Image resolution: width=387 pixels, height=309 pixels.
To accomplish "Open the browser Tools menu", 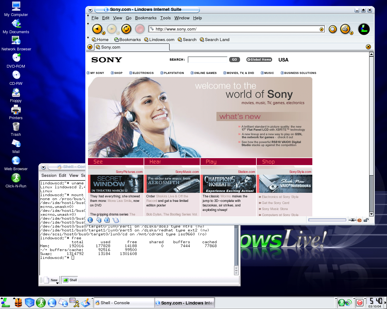I will tap(165, 18).
